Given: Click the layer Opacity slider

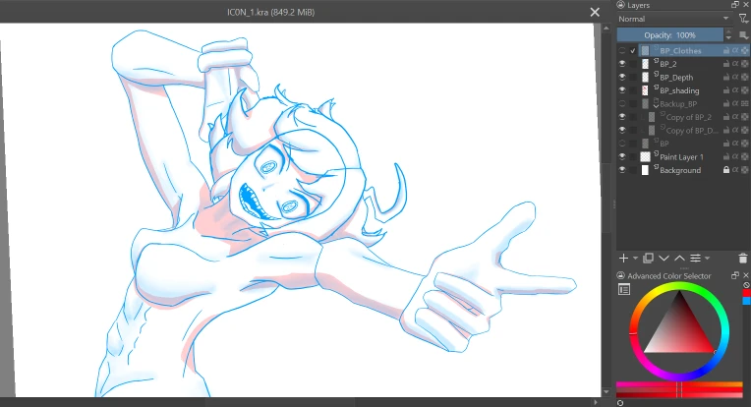Looking at the screenshot, I should coord(670,34).
